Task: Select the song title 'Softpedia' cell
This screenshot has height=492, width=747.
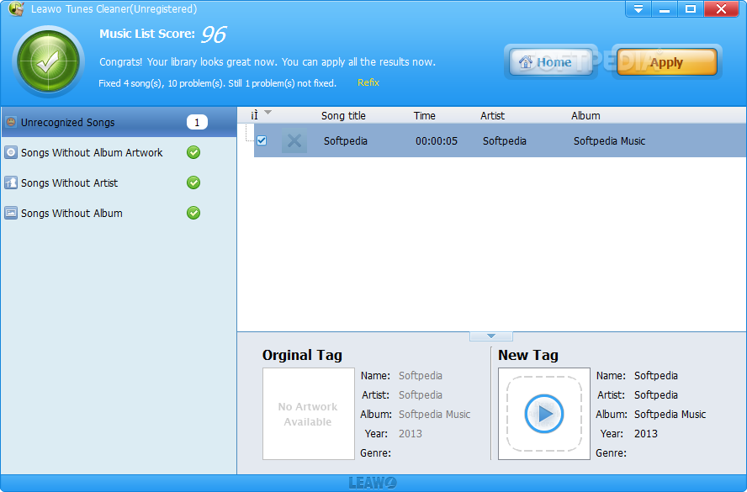Action: point(346,141)
